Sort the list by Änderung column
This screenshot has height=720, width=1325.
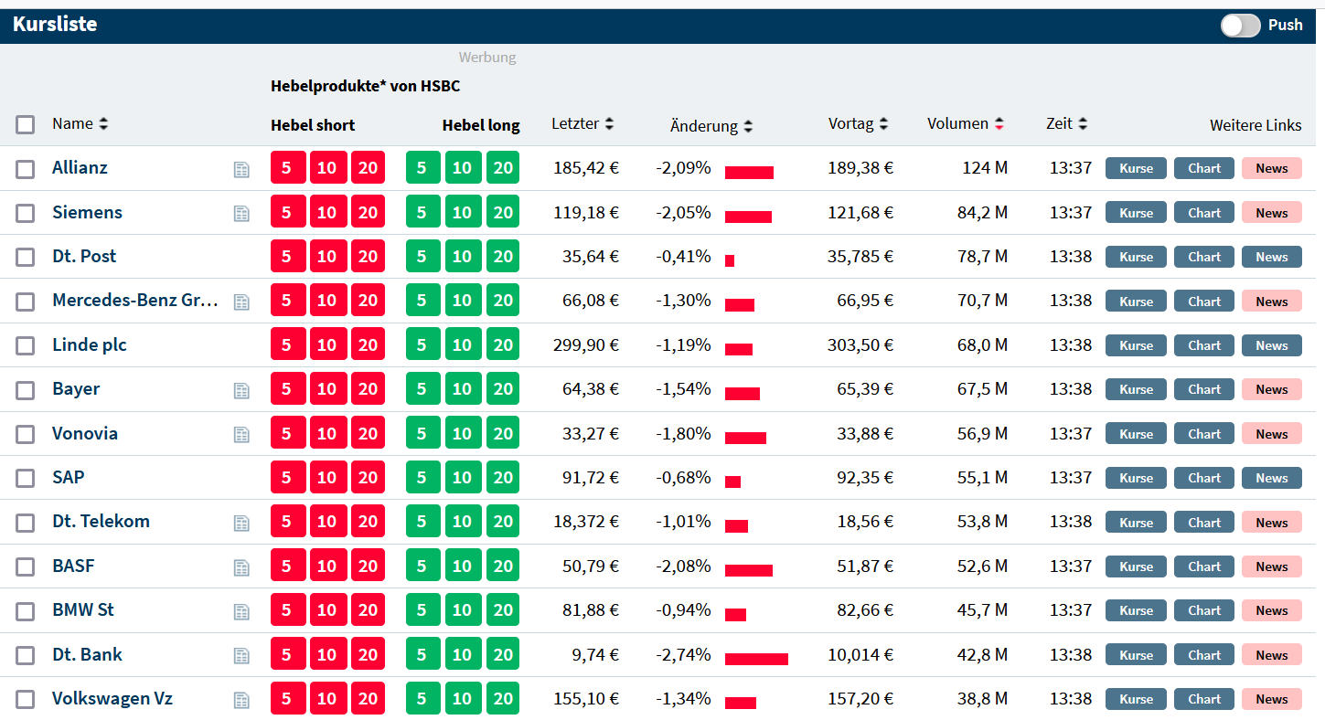click(711, 126)
